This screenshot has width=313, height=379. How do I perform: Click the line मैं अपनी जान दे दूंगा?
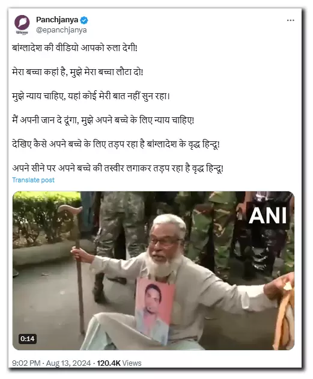[x=103, y=120]
